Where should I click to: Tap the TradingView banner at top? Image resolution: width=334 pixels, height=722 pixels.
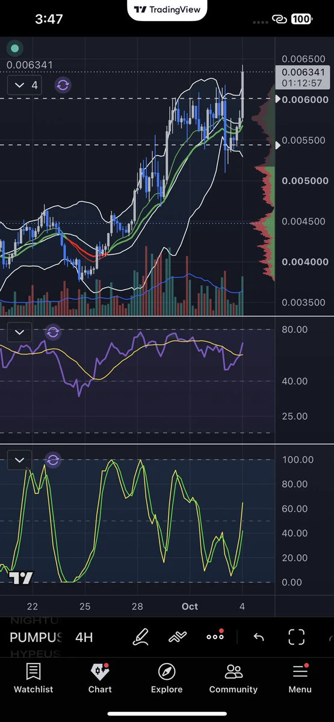point(167,10)
